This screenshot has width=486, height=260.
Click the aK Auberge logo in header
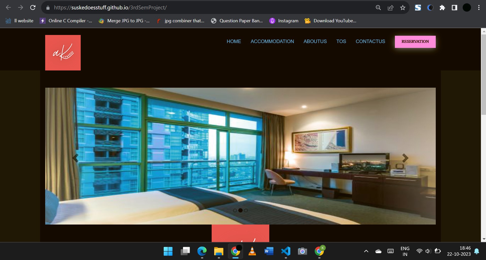point(63,53)
